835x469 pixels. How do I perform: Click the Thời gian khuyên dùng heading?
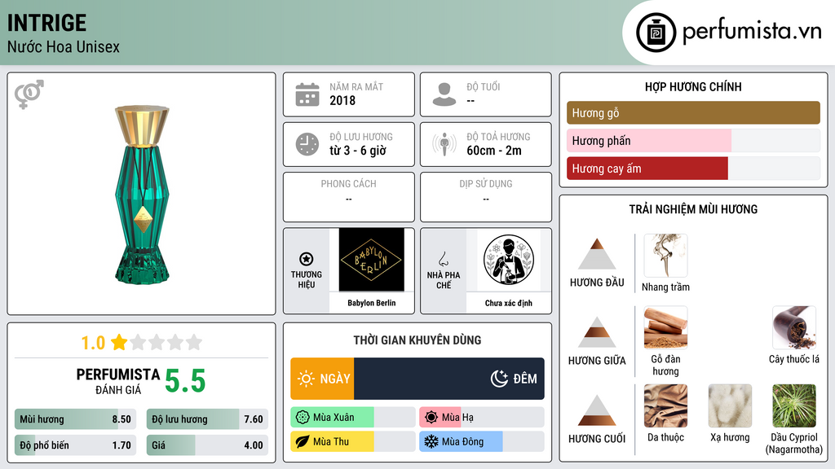point(417,340)
